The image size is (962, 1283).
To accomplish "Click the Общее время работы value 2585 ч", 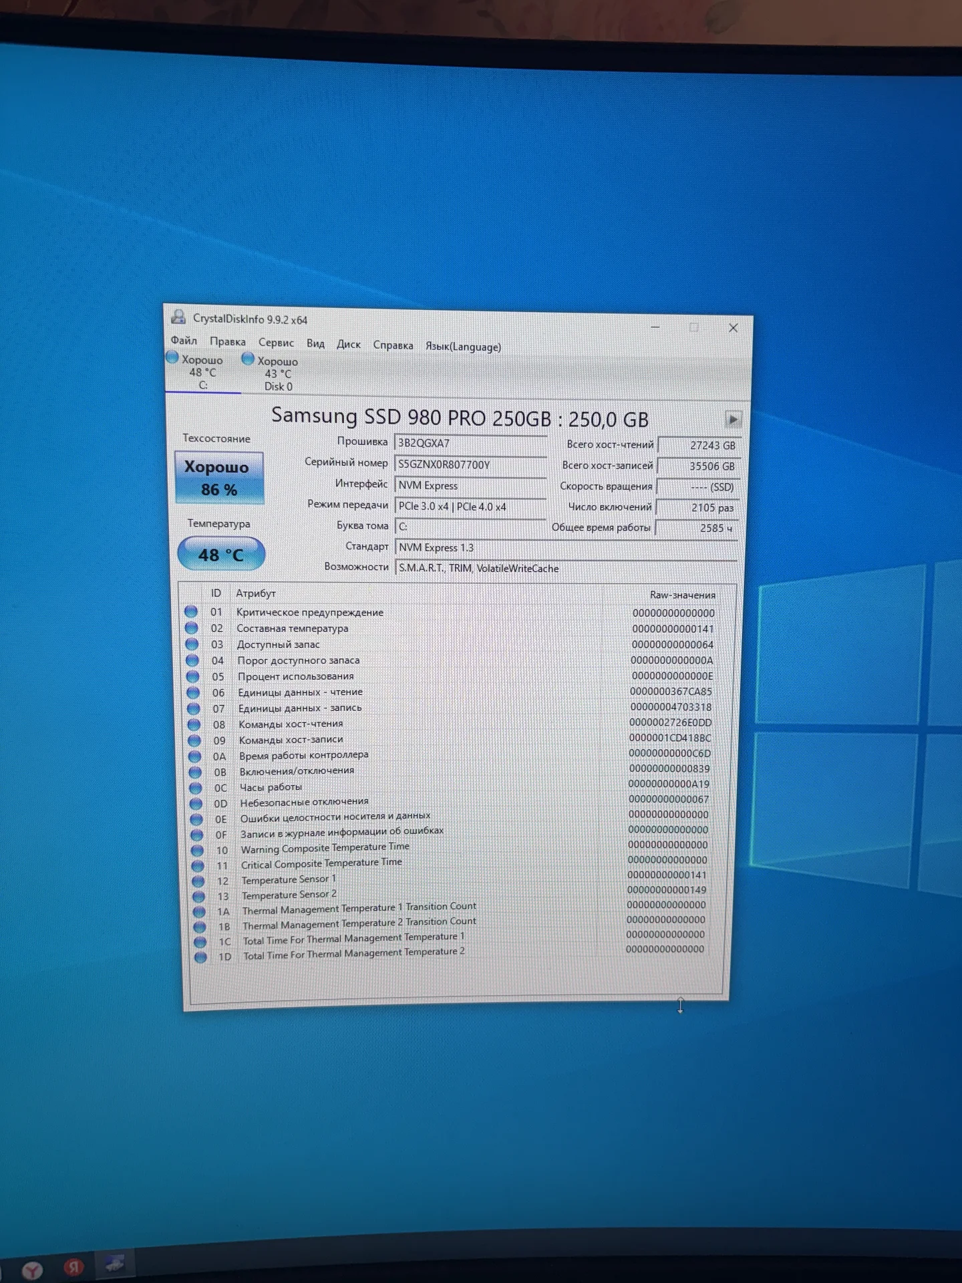I will [x=696, y=528].
